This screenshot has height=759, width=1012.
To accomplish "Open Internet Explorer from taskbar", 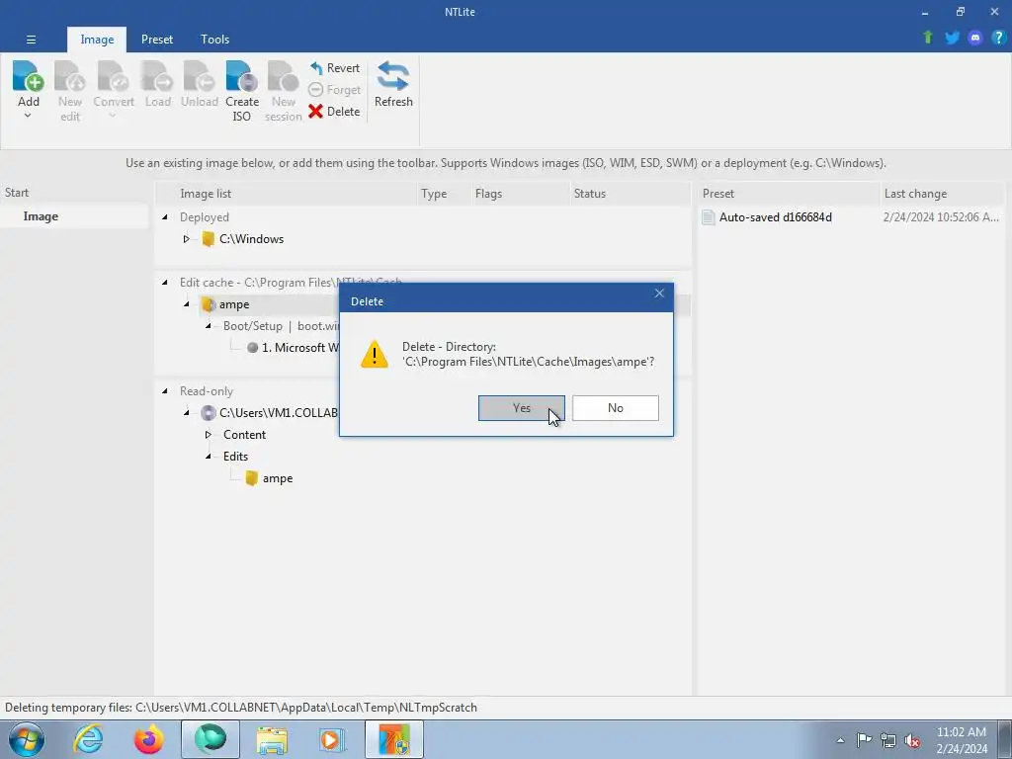I will [x=88, y=739].
